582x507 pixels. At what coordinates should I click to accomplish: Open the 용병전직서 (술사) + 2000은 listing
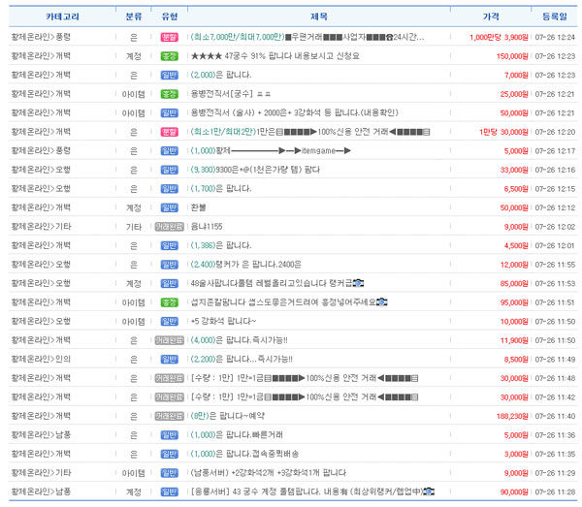coord(294,113)
